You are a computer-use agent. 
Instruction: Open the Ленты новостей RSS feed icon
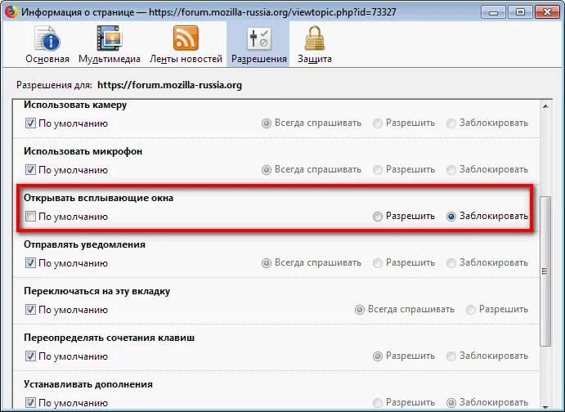coord(186,38)
